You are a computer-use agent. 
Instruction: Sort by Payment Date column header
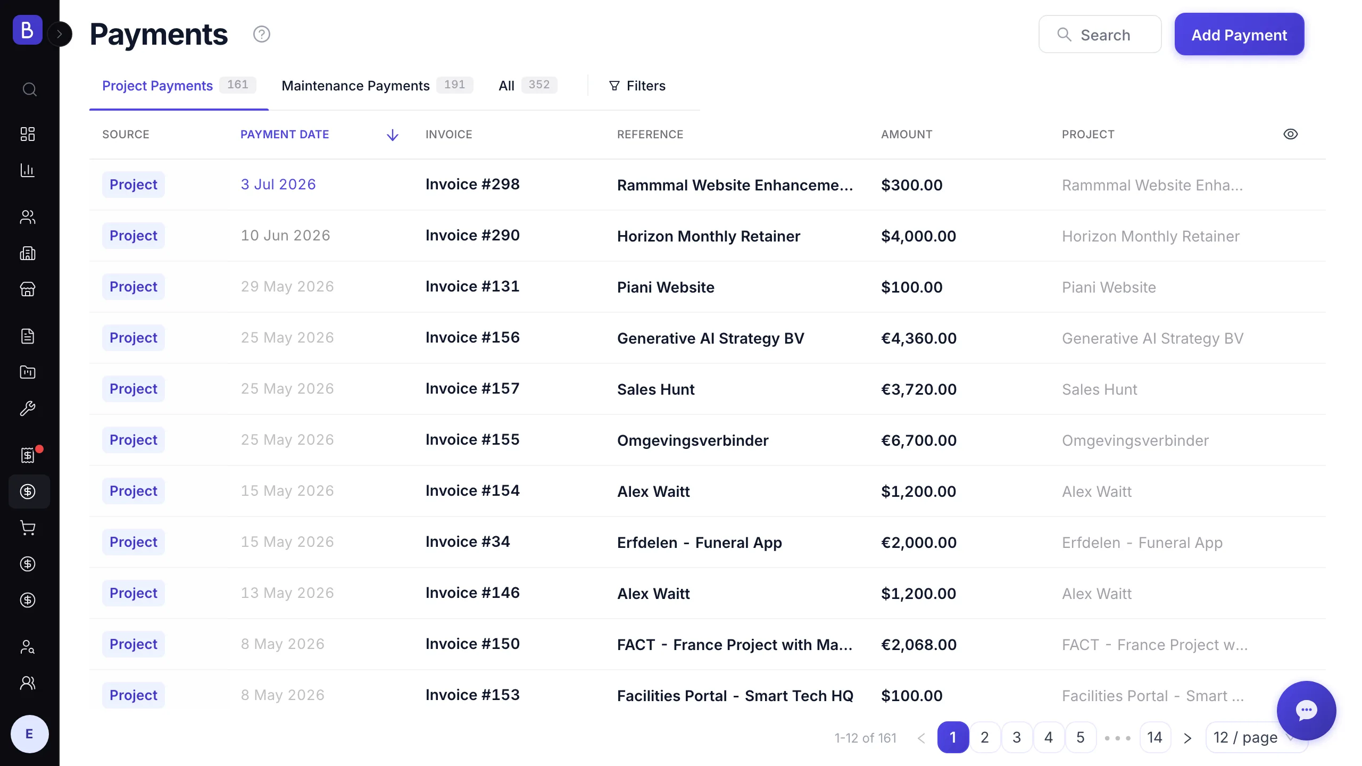pyautogui.click(x=285, y=135)
